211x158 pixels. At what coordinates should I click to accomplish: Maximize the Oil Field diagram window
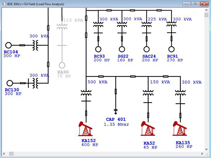tap(195, 4)
